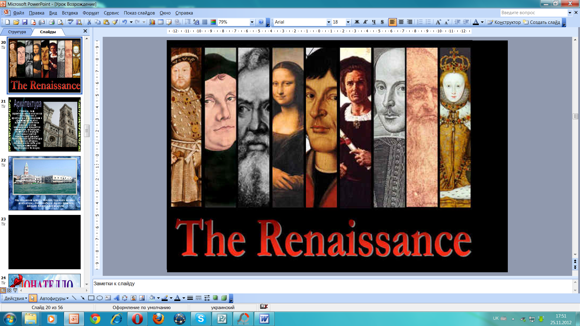Run the ABC spelling check
Screen dimensions: 580x326
coord(70,22)
